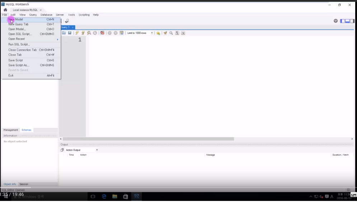
Task: Toggle continue-on-error red icon
Action: [102, 33]
